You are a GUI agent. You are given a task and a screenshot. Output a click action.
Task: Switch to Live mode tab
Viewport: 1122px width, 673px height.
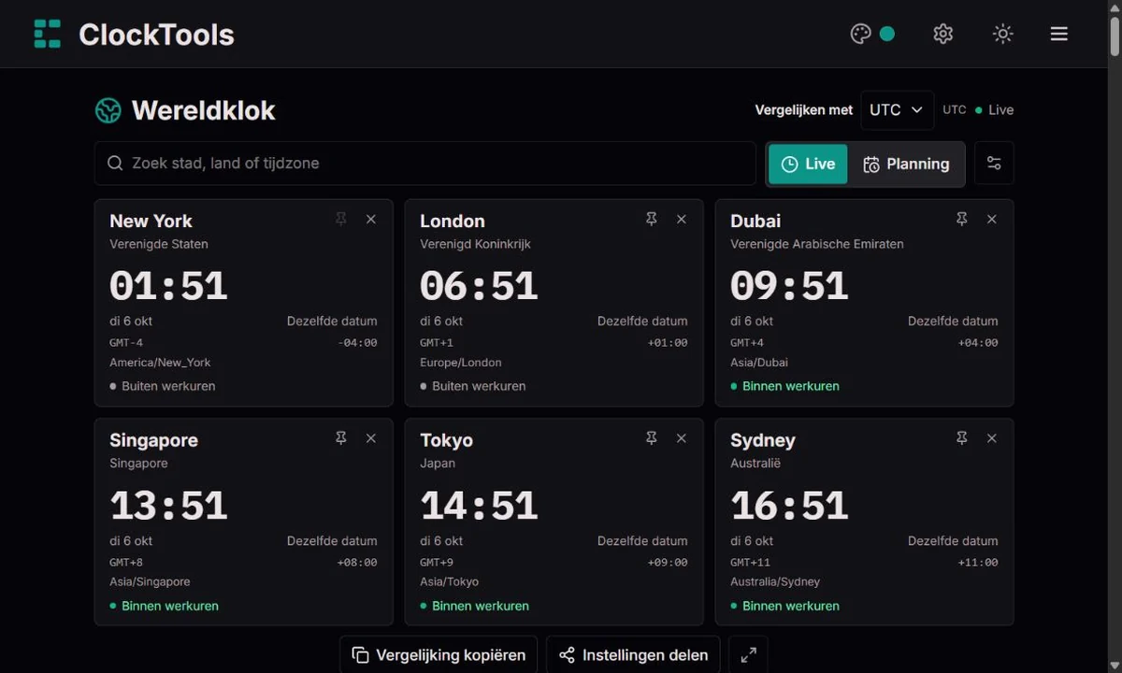tap(808, 165)
